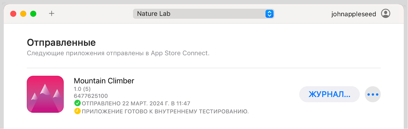Click the App Store Connect description text
Screen dimensions: 408x129
click(x=118, y=53)
